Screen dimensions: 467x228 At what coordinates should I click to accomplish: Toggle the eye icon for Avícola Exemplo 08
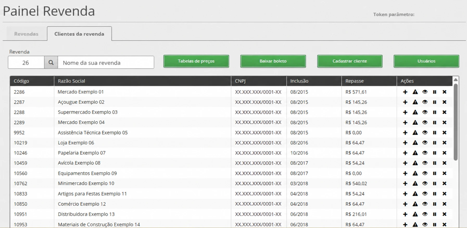(x=425, y=163)
